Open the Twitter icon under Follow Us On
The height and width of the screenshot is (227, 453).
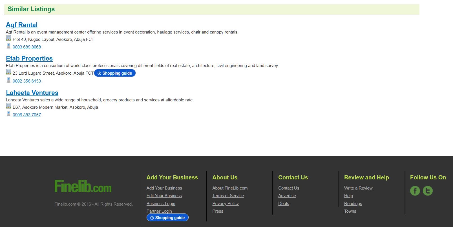(428, 191)
